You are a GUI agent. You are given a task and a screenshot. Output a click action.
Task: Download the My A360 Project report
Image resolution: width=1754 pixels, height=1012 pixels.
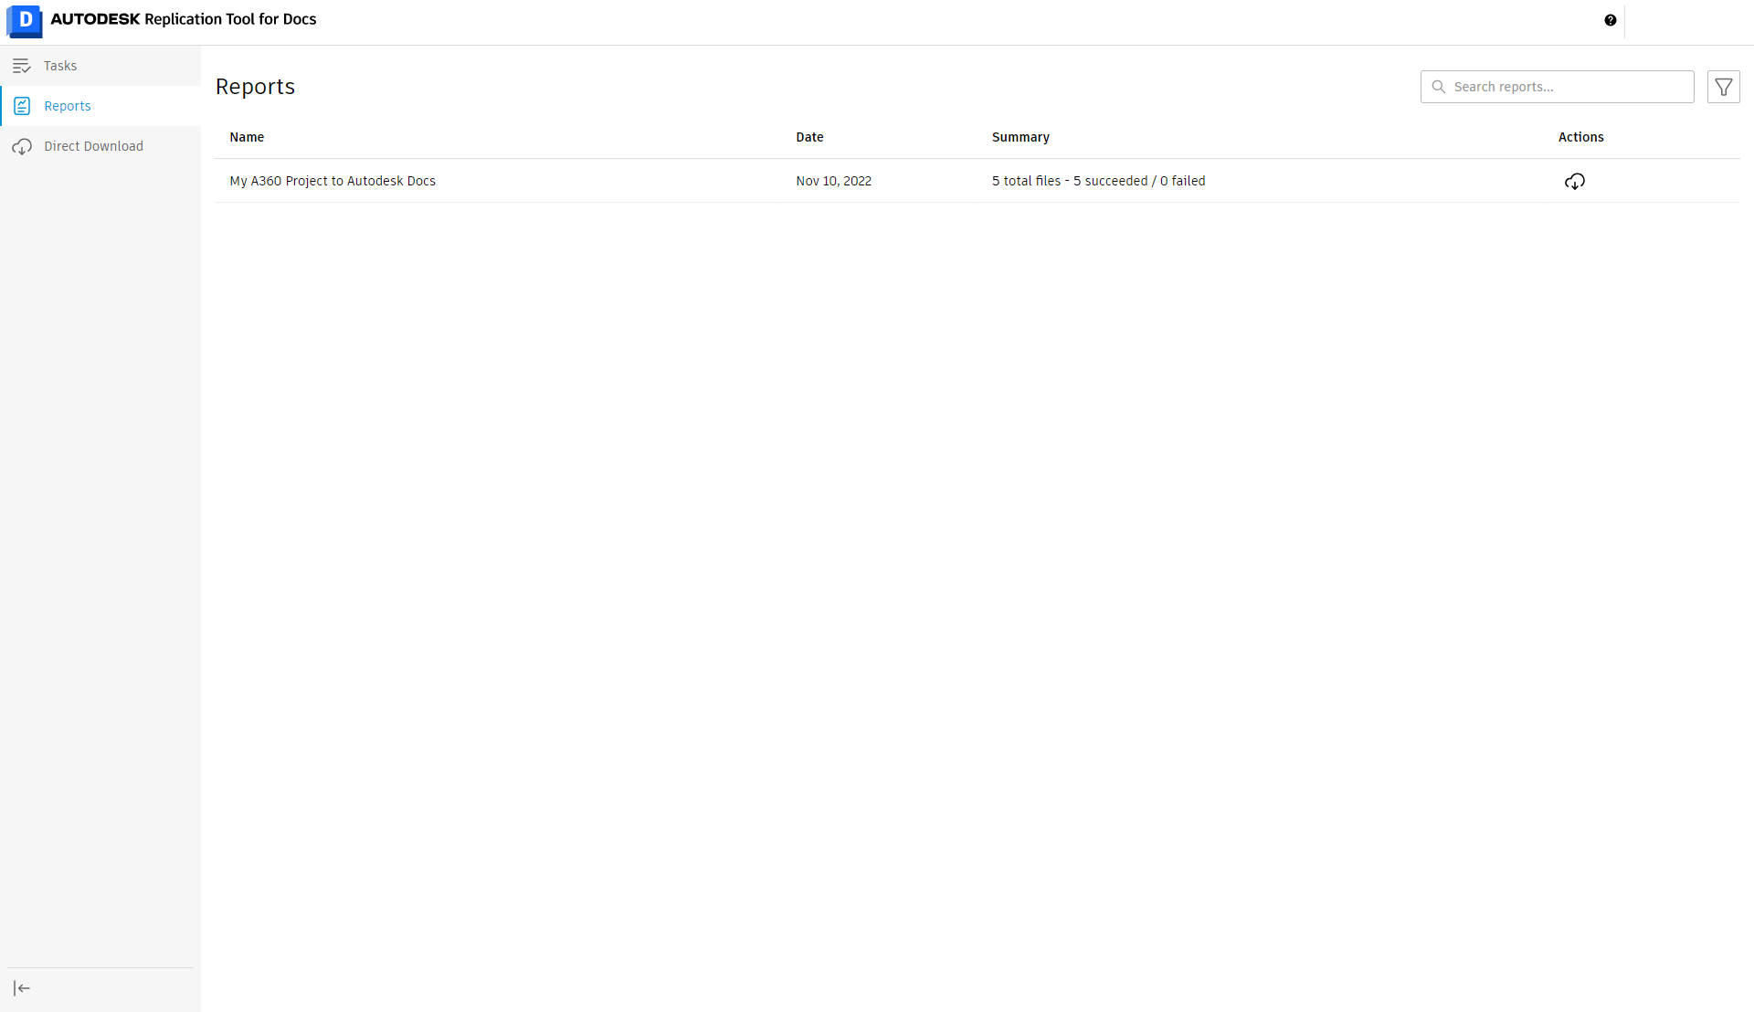click(x=1574, y=181)
